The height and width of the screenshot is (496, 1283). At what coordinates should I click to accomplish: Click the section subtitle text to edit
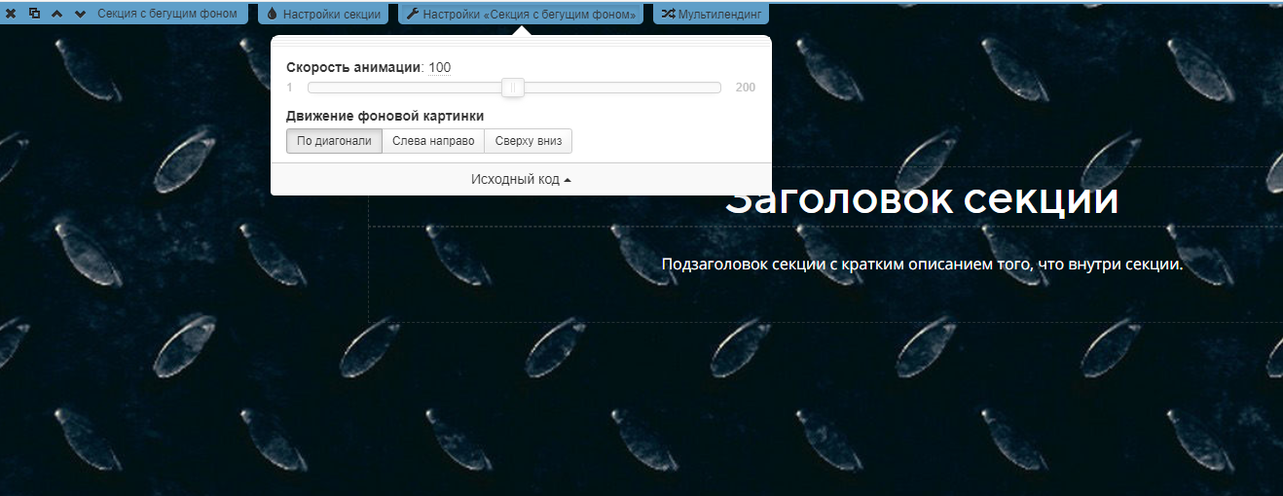tap(922, 265)
